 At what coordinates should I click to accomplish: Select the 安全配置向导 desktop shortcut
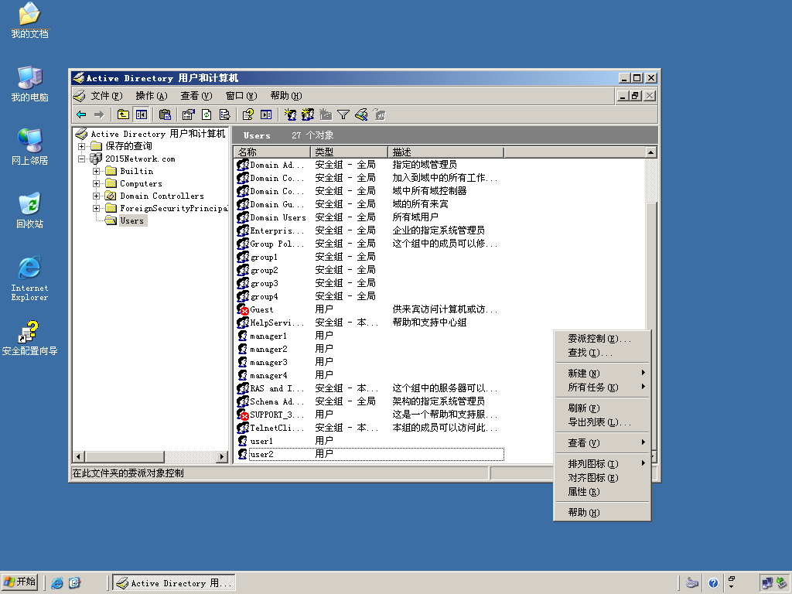click(x=30, y=338)
